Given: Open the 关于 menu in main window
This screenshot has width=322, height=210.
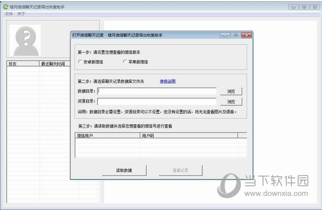Looking at the screenshot, I should (x=21, y=14).
